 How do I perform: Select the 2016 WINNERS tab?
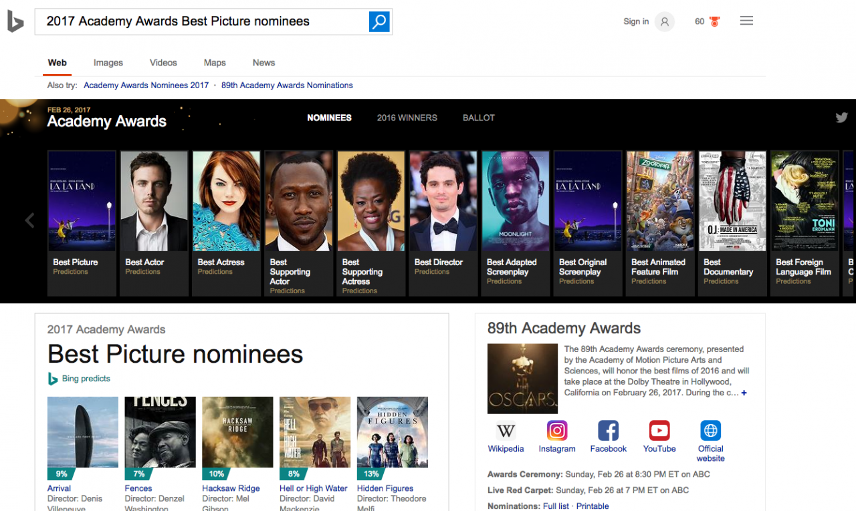[x=407, y=118]
